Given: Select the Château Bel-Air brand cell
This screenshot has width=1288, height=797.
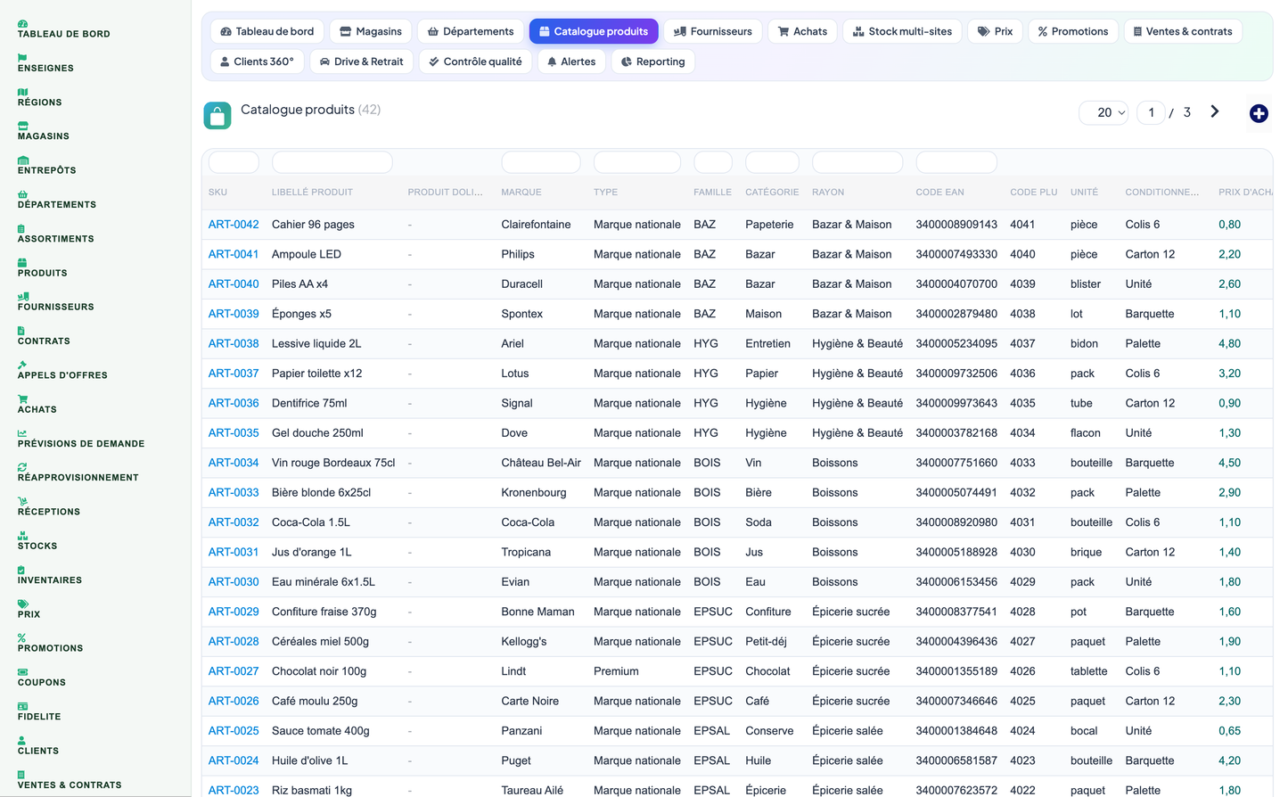Looking at the screenshot, I should click(541, 463).
